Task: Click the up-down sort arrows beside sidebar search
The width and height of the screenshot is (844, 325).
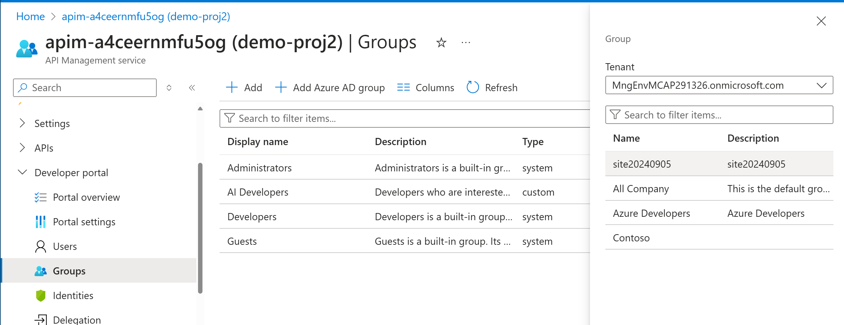Action: coord(169,88)
